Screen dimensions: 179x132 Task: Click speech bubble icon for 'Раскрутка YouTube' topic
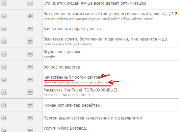[x=30, y=92]
